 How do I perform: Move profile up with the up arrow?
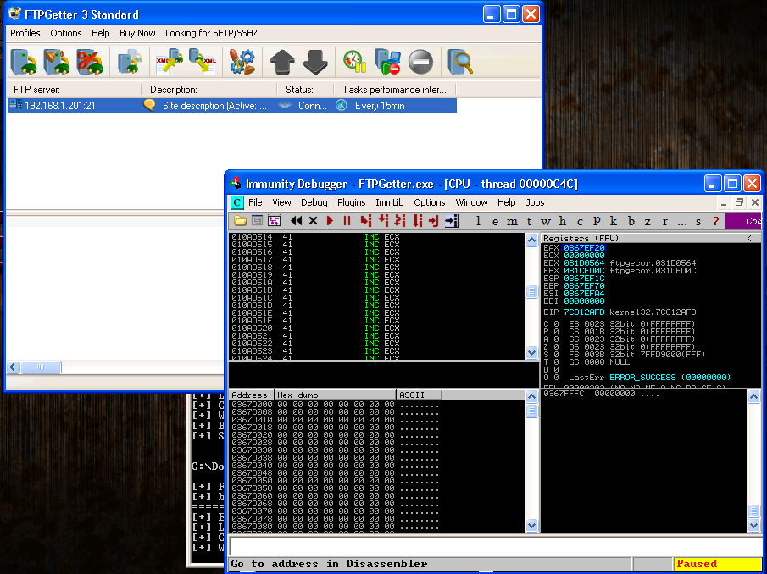282,62
